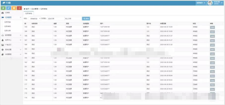Expand the 内容管理 sidebar menu
Viewport: 225px width, 105px height.
click(x=20, y=54)
